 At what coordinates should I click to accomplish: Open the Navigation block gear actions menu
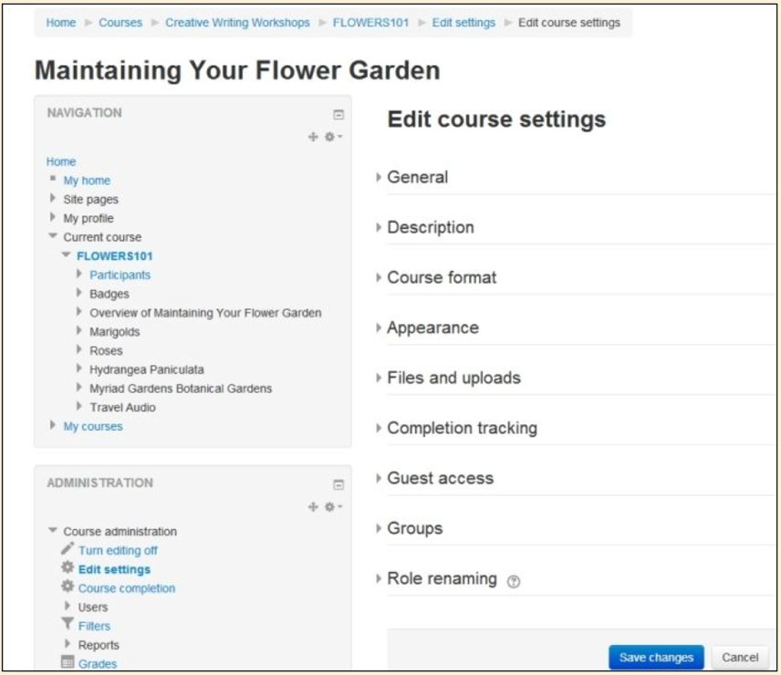[333, 137]
